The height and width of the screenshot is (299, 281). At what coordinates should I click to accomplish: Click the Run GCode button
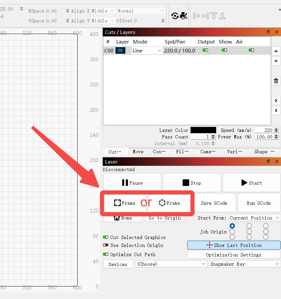259,203
